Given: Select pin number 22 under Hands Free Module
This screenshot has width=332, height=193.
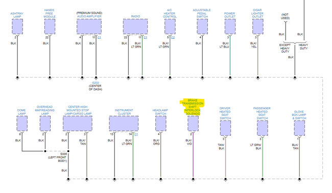Looking at the screenshot, I should pyautogui.click(x=47, y=37).
